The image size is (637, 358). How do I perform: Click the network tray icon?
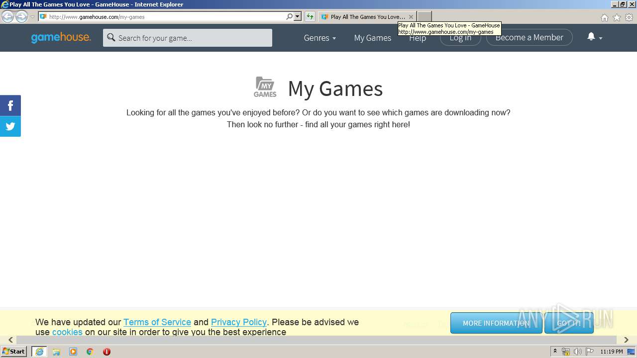pyautogui.click(x=566, y=352)
